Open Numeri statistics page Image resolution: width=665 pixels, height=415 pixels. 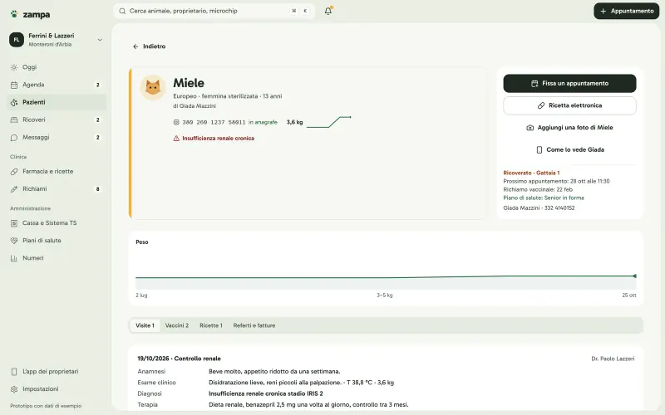pos(57,258)
